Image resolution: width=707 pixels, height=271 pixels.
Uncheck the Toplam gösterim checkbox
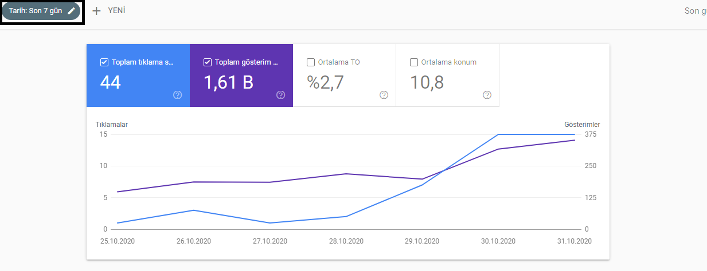pos(208,62)
